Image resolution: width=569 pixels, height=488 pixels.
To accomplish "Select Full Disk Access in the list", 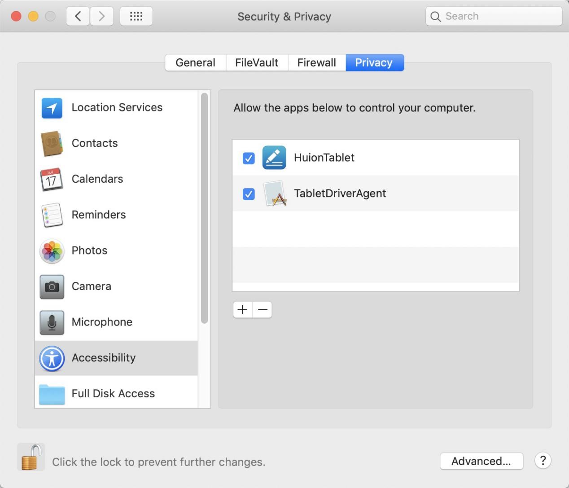I will click(x=116, y=392).
